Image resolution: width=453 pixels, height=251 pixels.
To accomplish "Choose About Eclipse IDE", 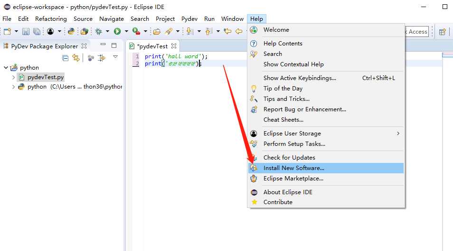I will tap(326, 192).
